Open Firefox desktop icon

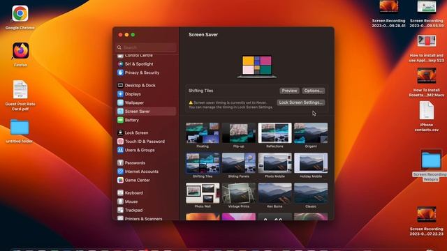(x=20, y=50)
